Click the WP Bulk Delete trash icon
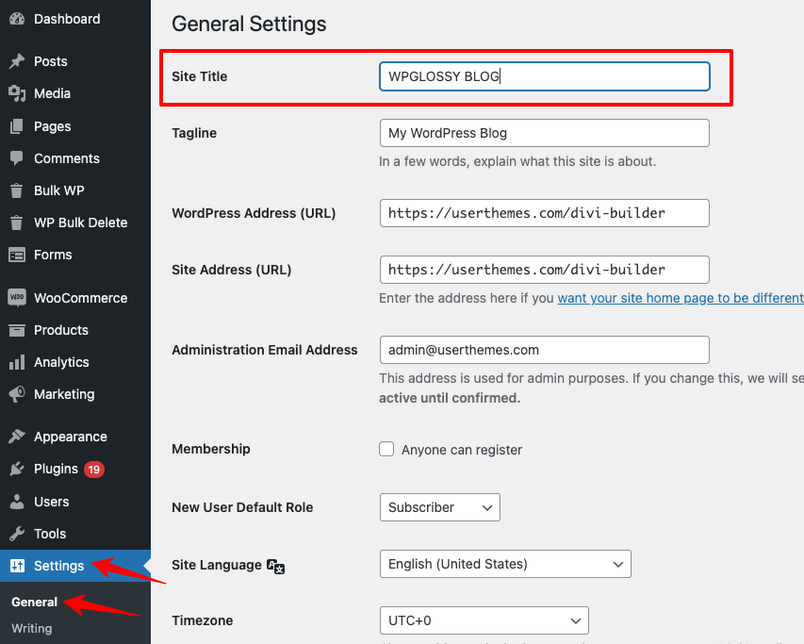This screenshot has height=644, width=804. 17,223
